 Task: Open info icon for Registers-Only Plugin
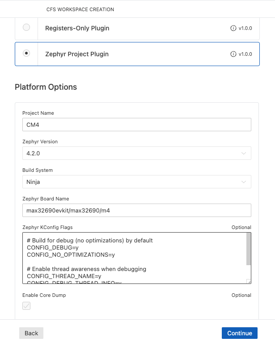(x=233, y=28)
